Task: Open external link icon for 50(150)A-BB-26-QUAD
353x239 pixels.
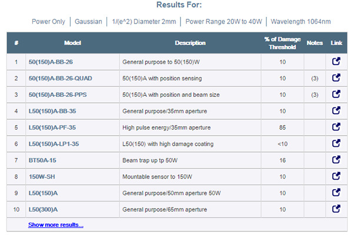Action: (336, 78)
